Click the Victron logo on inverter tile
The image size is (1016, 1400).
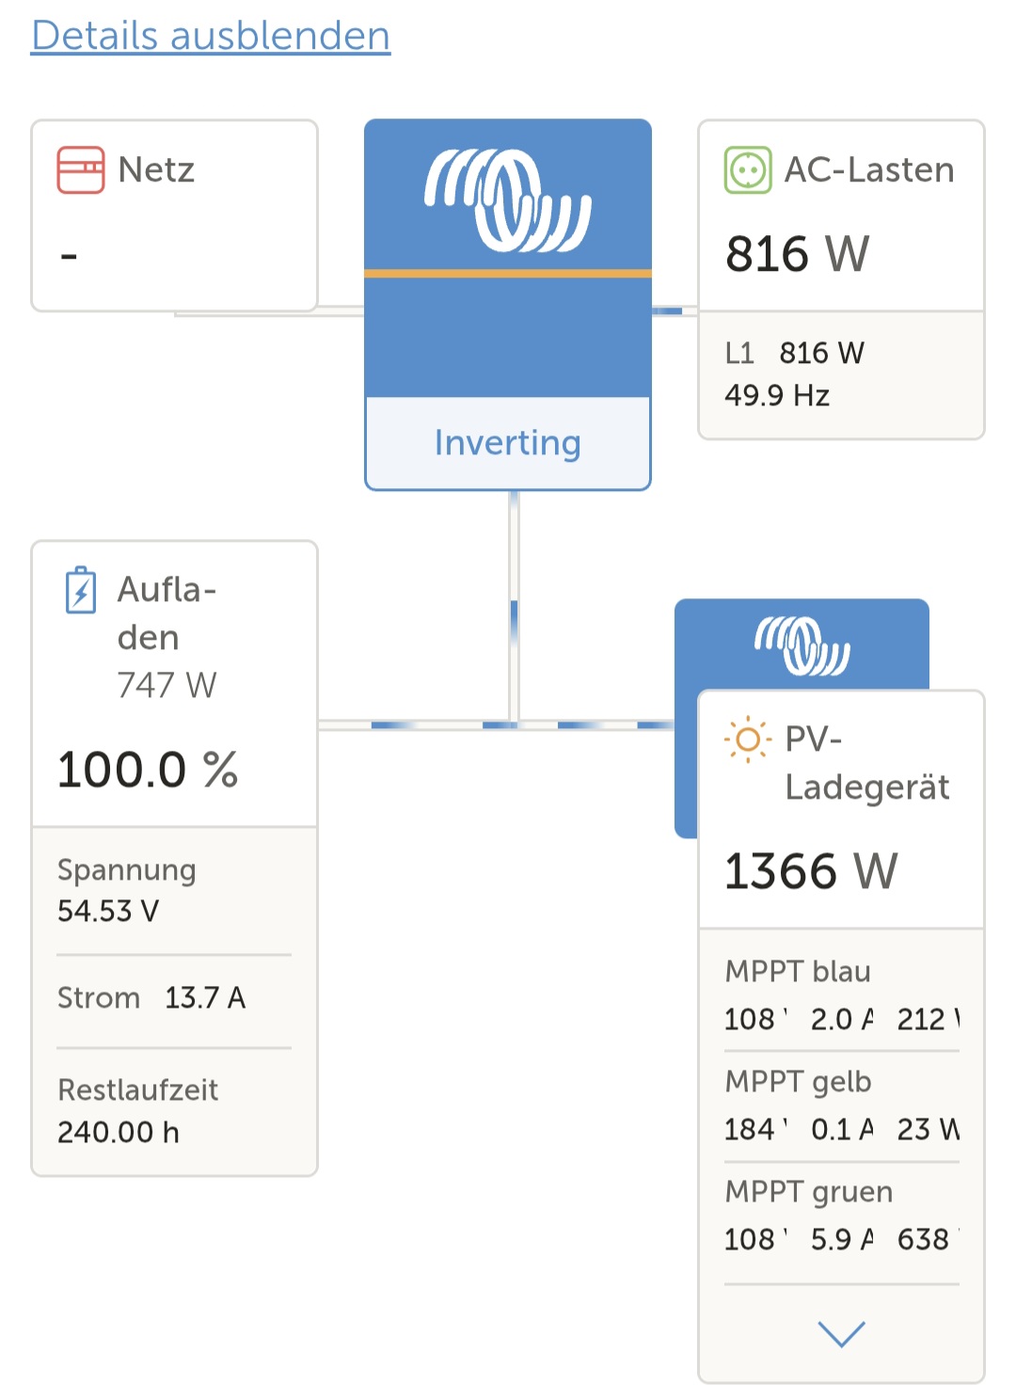(x=508, y=200)
